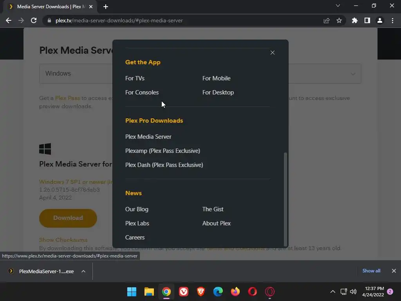Open the For TVs app link
This screenshot has width=401, height=301.
tap(135, 78)
